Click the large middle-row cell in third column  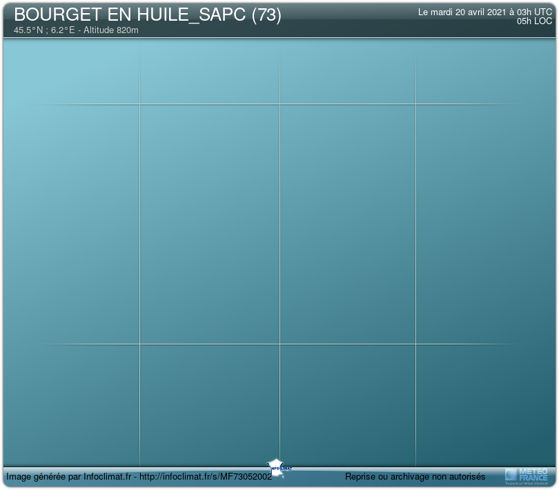[347, 224]
